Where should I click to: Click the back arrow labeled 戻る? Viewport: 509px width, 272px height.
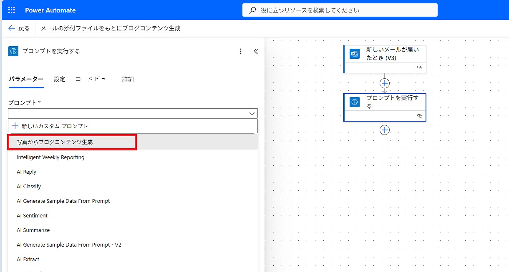(19, 28)
